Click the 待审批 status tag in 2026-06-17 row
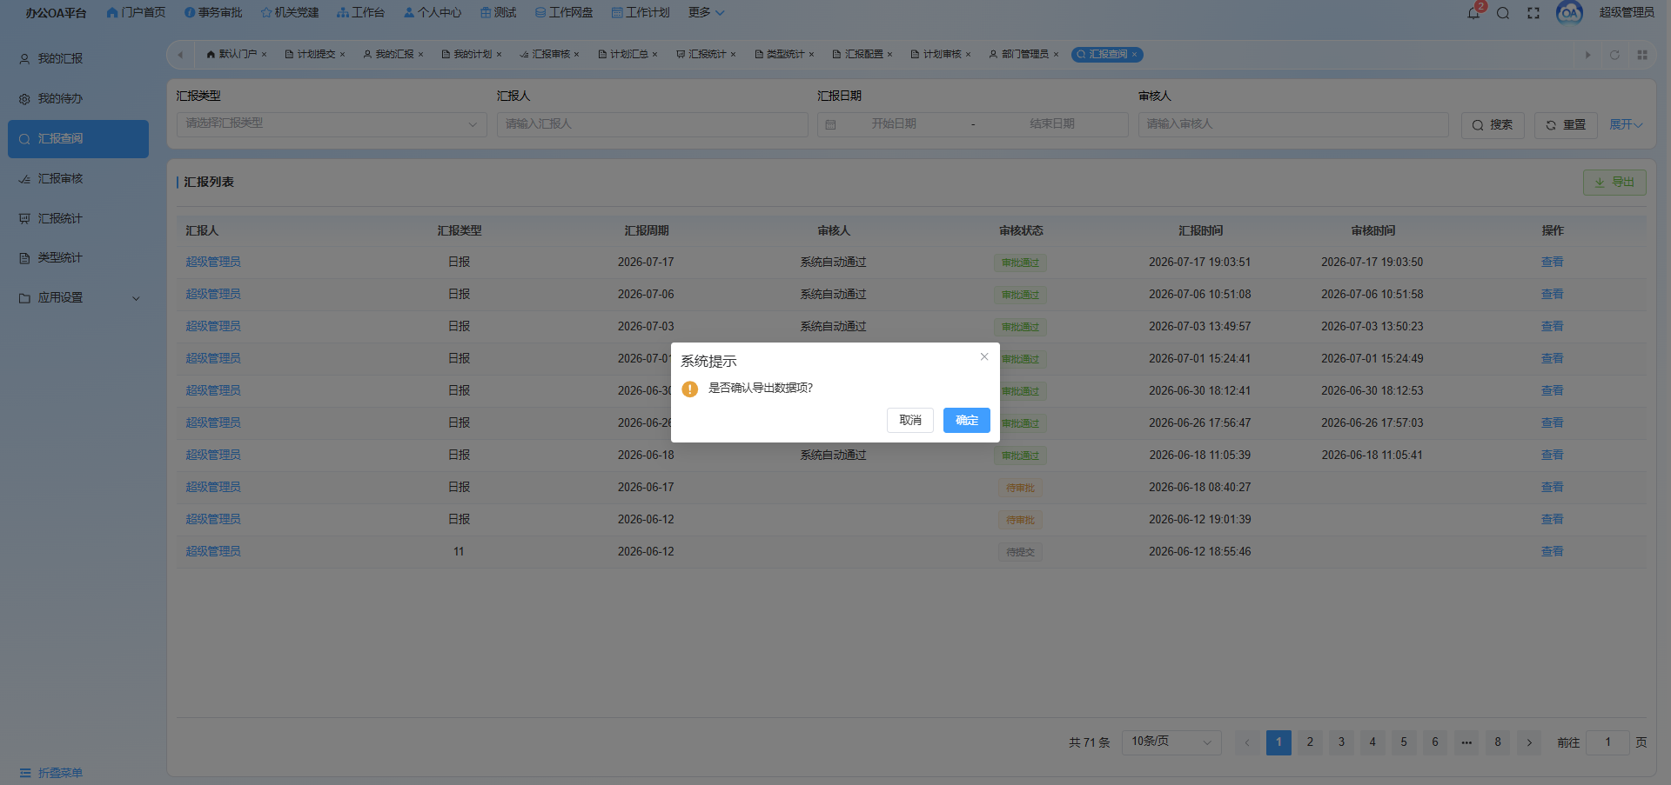The height and width of the screenshot is (785, 1671). (1020, 488)
